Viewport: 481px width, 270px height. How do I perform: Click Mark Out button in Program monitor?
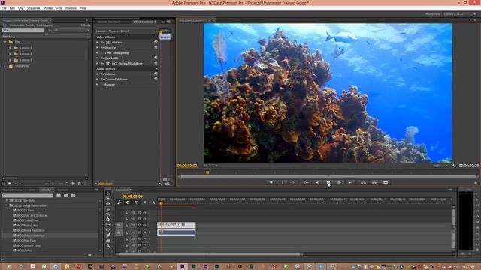[x=294, y=182]
